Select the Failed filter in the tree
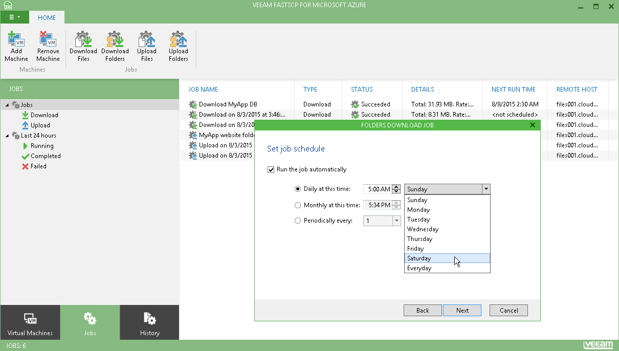The height and width of the screenshot is (351, 619). (38, 166)
